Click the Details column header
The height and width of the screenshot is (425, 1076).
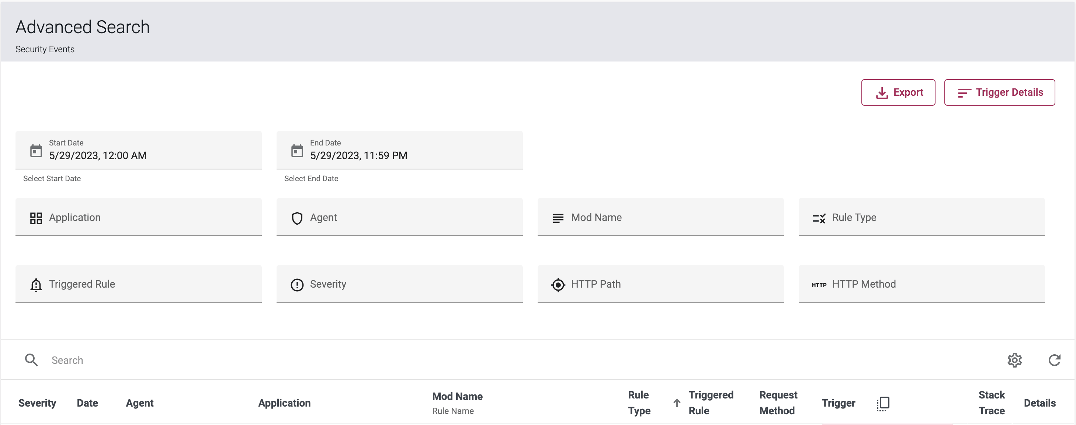1039,403
